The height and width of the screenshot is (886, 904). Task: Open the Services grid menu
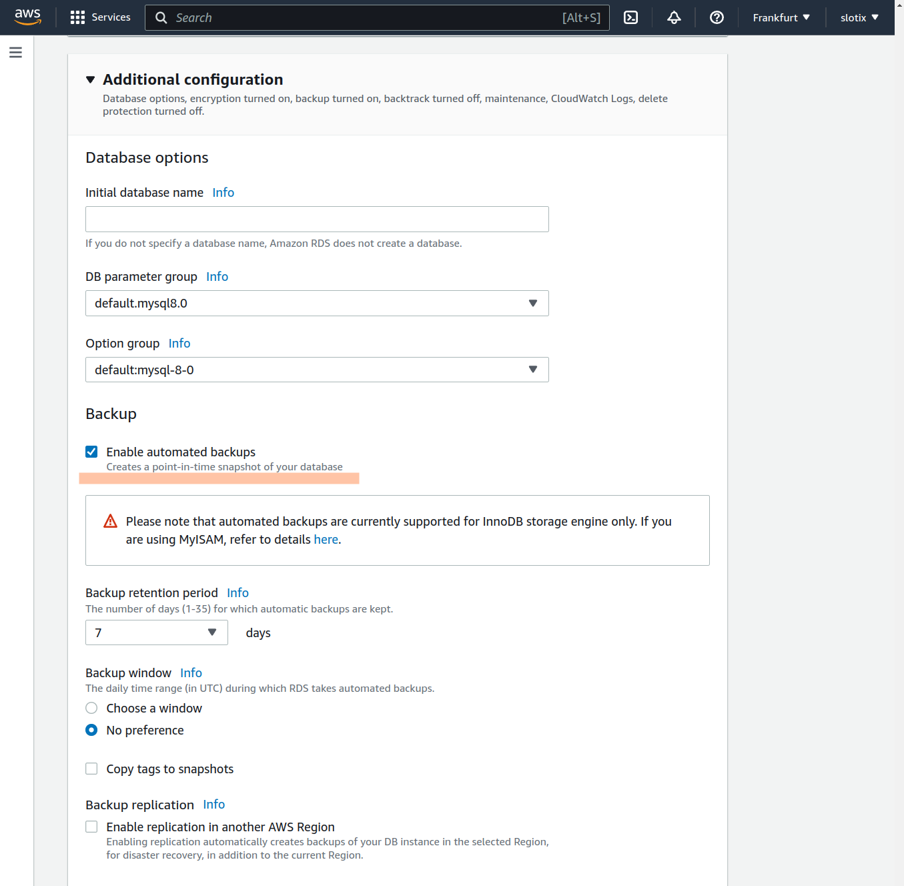[x=77, y=17]
